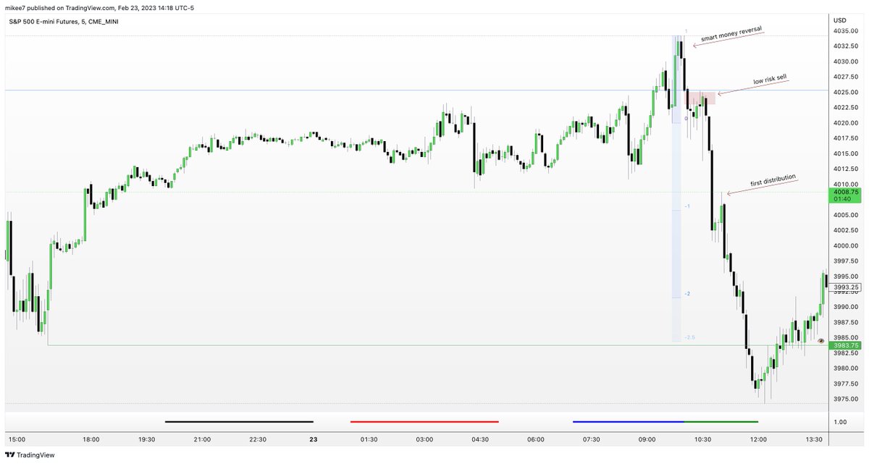
Task: Click the 4002.50 price axis label
Action: click(845, 230)
